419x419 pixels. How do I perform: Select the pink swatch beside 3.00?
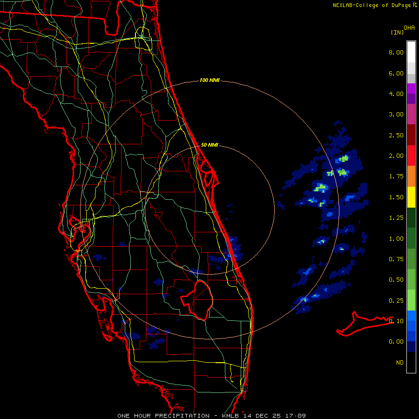(411, 114)
